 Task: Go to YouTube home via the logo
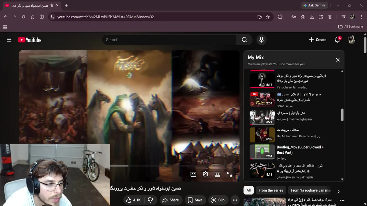(30, 40)
